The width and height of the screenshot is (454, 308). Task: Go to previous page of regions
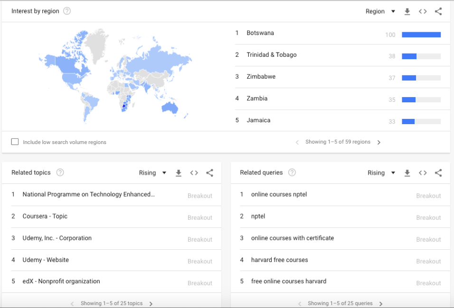297,142
